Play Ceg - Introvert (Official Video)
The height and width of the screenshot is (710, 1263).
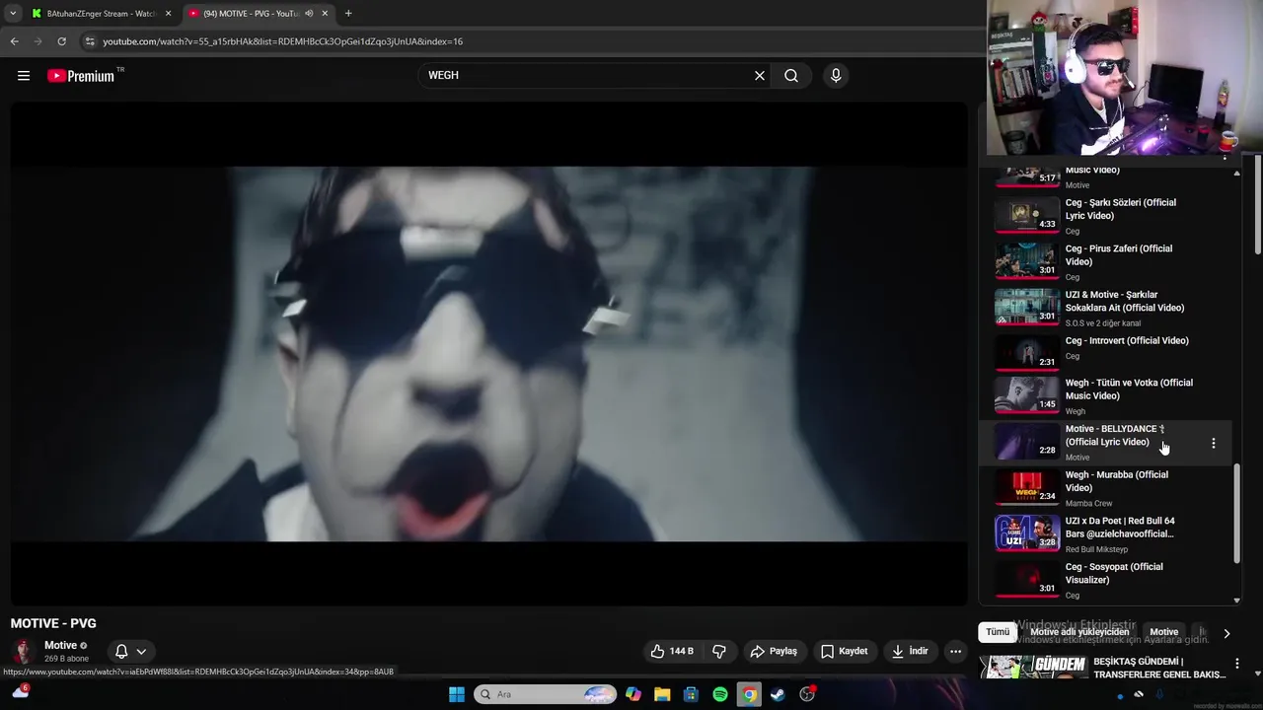pyautogui.click(x=1127, y=340)
